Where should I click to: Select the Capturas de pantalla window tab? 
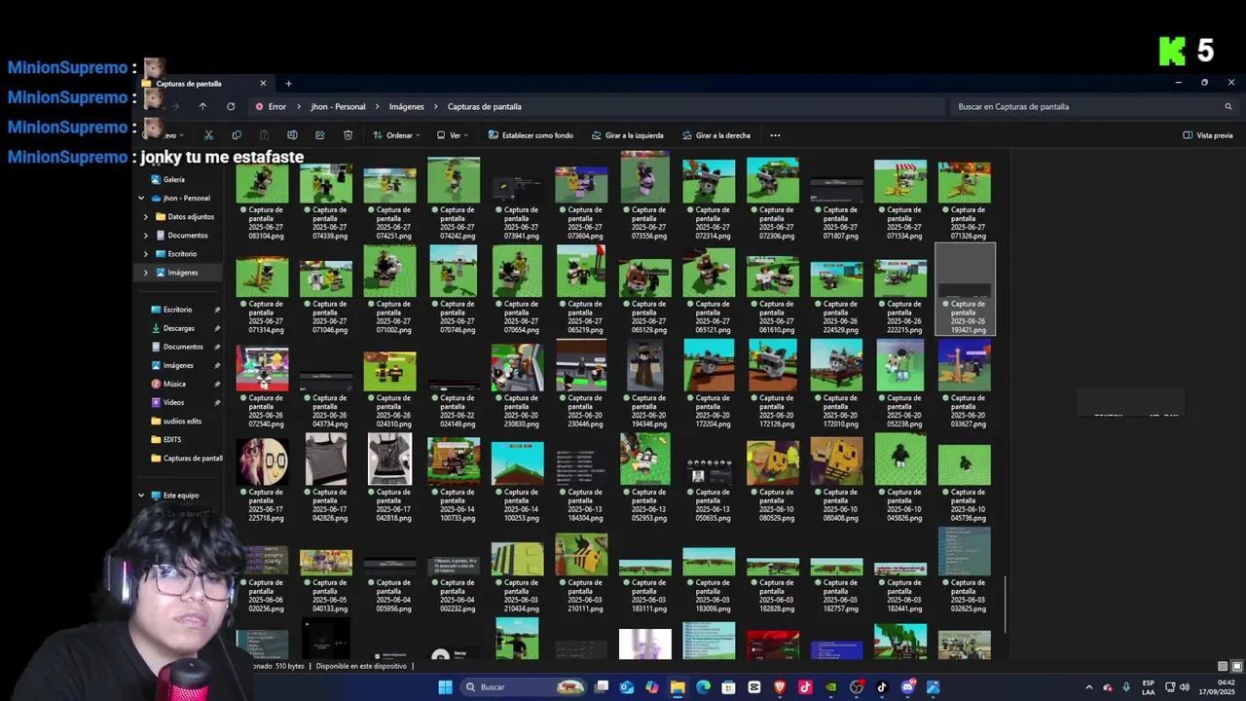[204, 84]
